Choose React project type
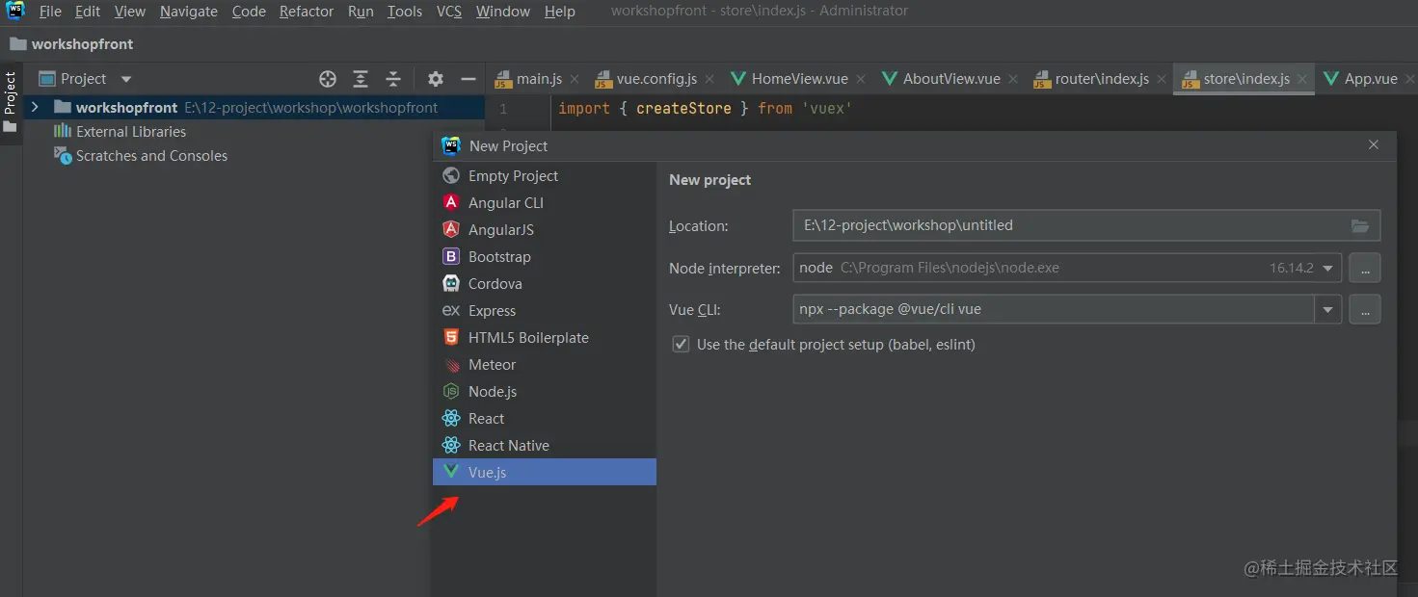 tap(544, 419)
